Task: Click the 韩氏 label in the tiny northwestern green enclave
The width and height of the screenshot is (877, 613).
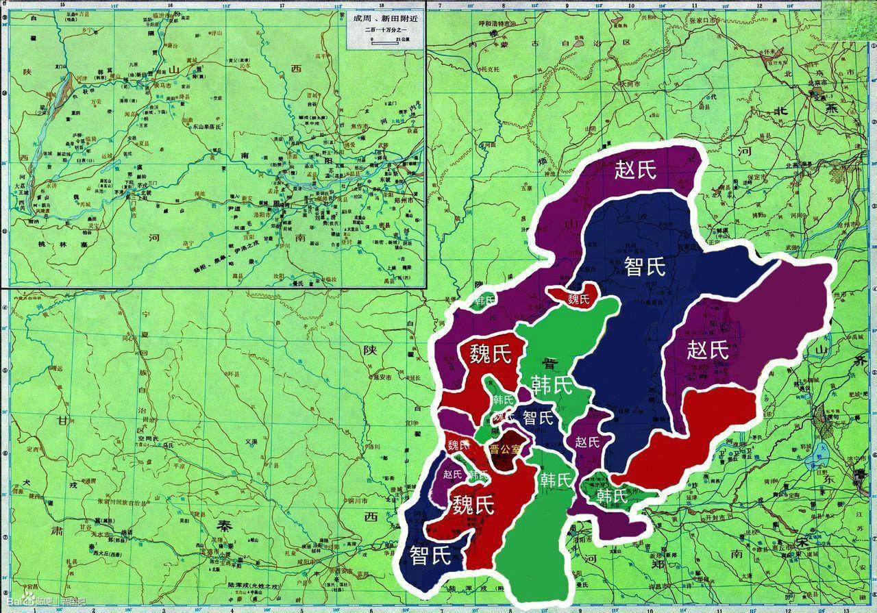Action: point(485,300)
